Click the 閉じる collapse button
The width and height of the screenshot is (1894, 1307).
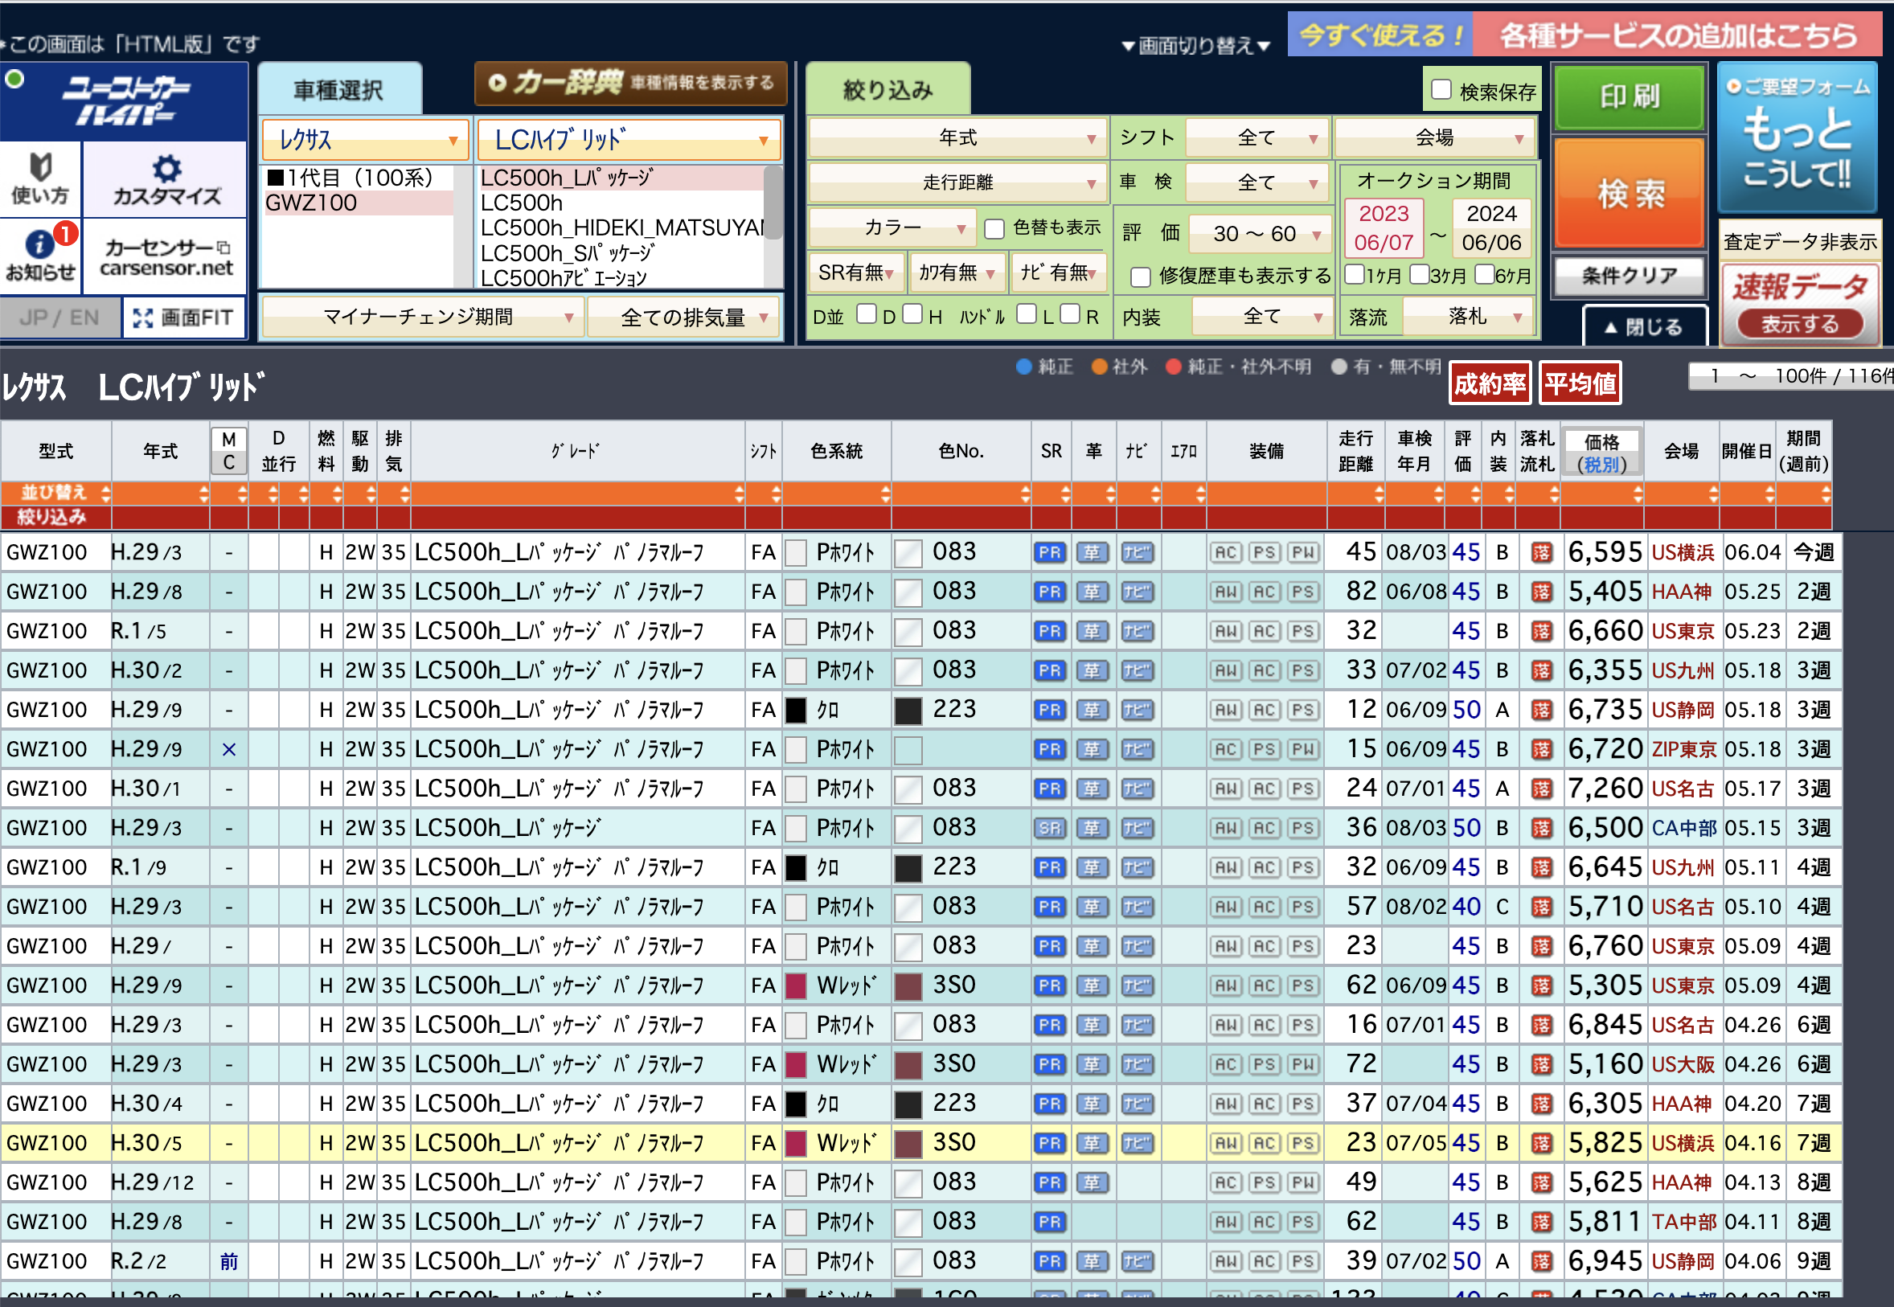[1644, 326]
